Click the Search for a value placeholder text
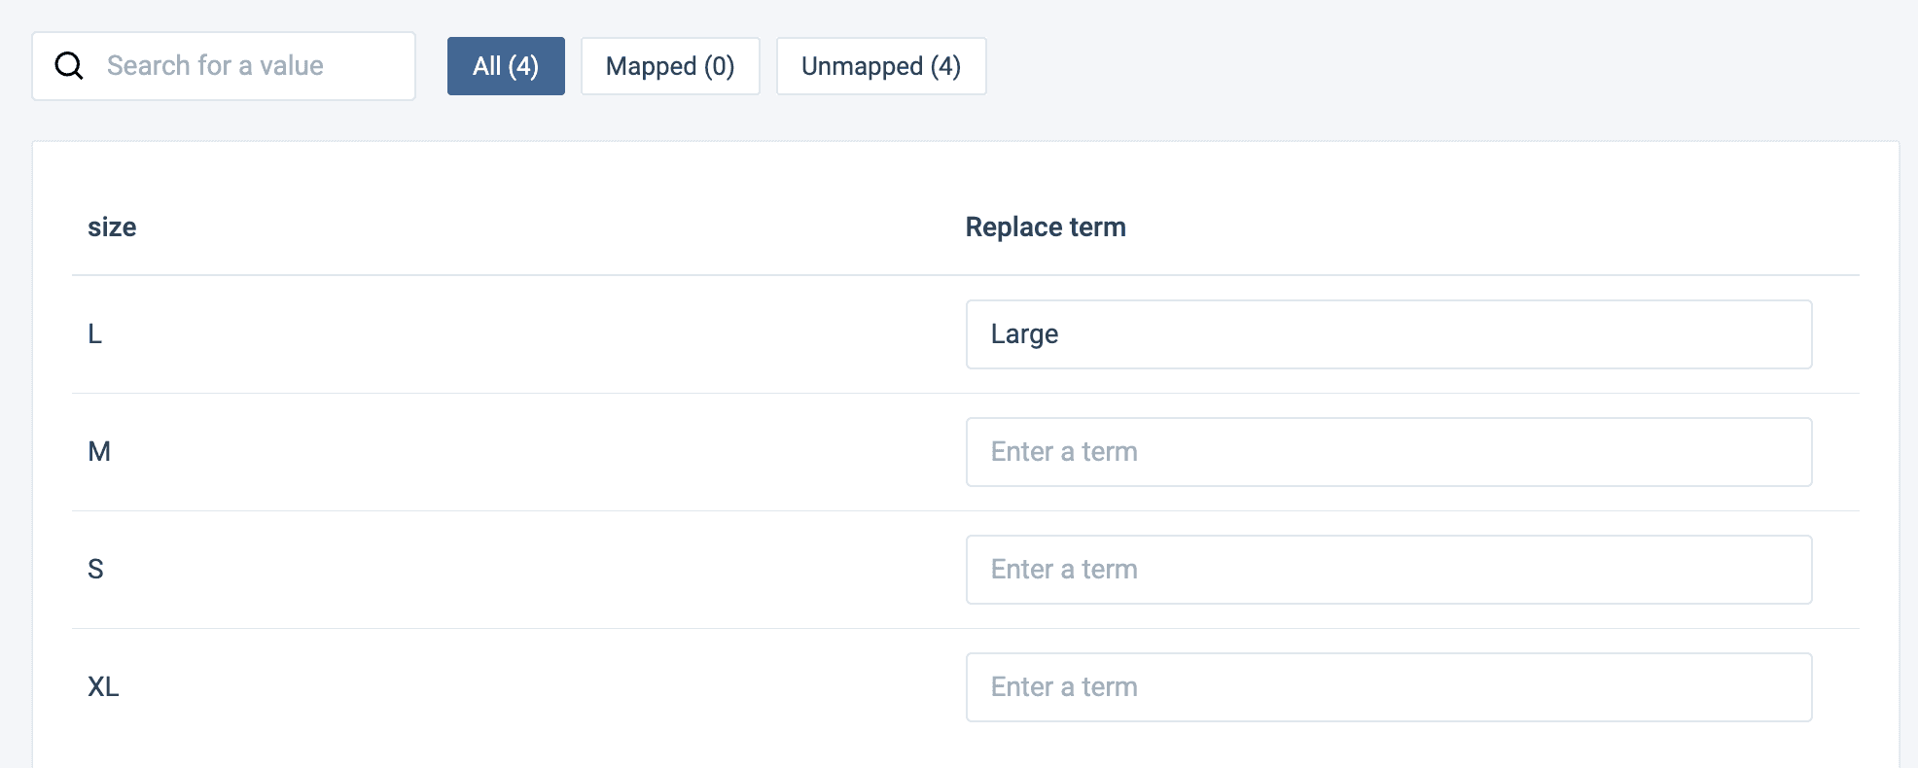 click(x=215, y=66)
